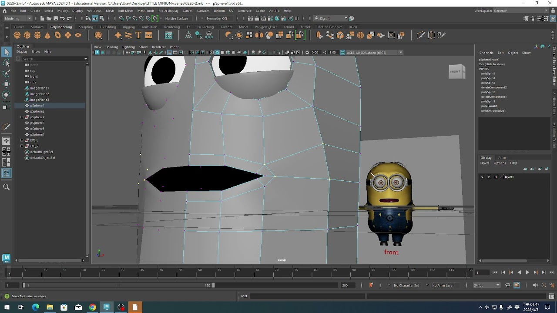This screenshot has height=313, width=557.
Task: Expand the EYE_L node in Outliner
Action: (x=22, y=140)
